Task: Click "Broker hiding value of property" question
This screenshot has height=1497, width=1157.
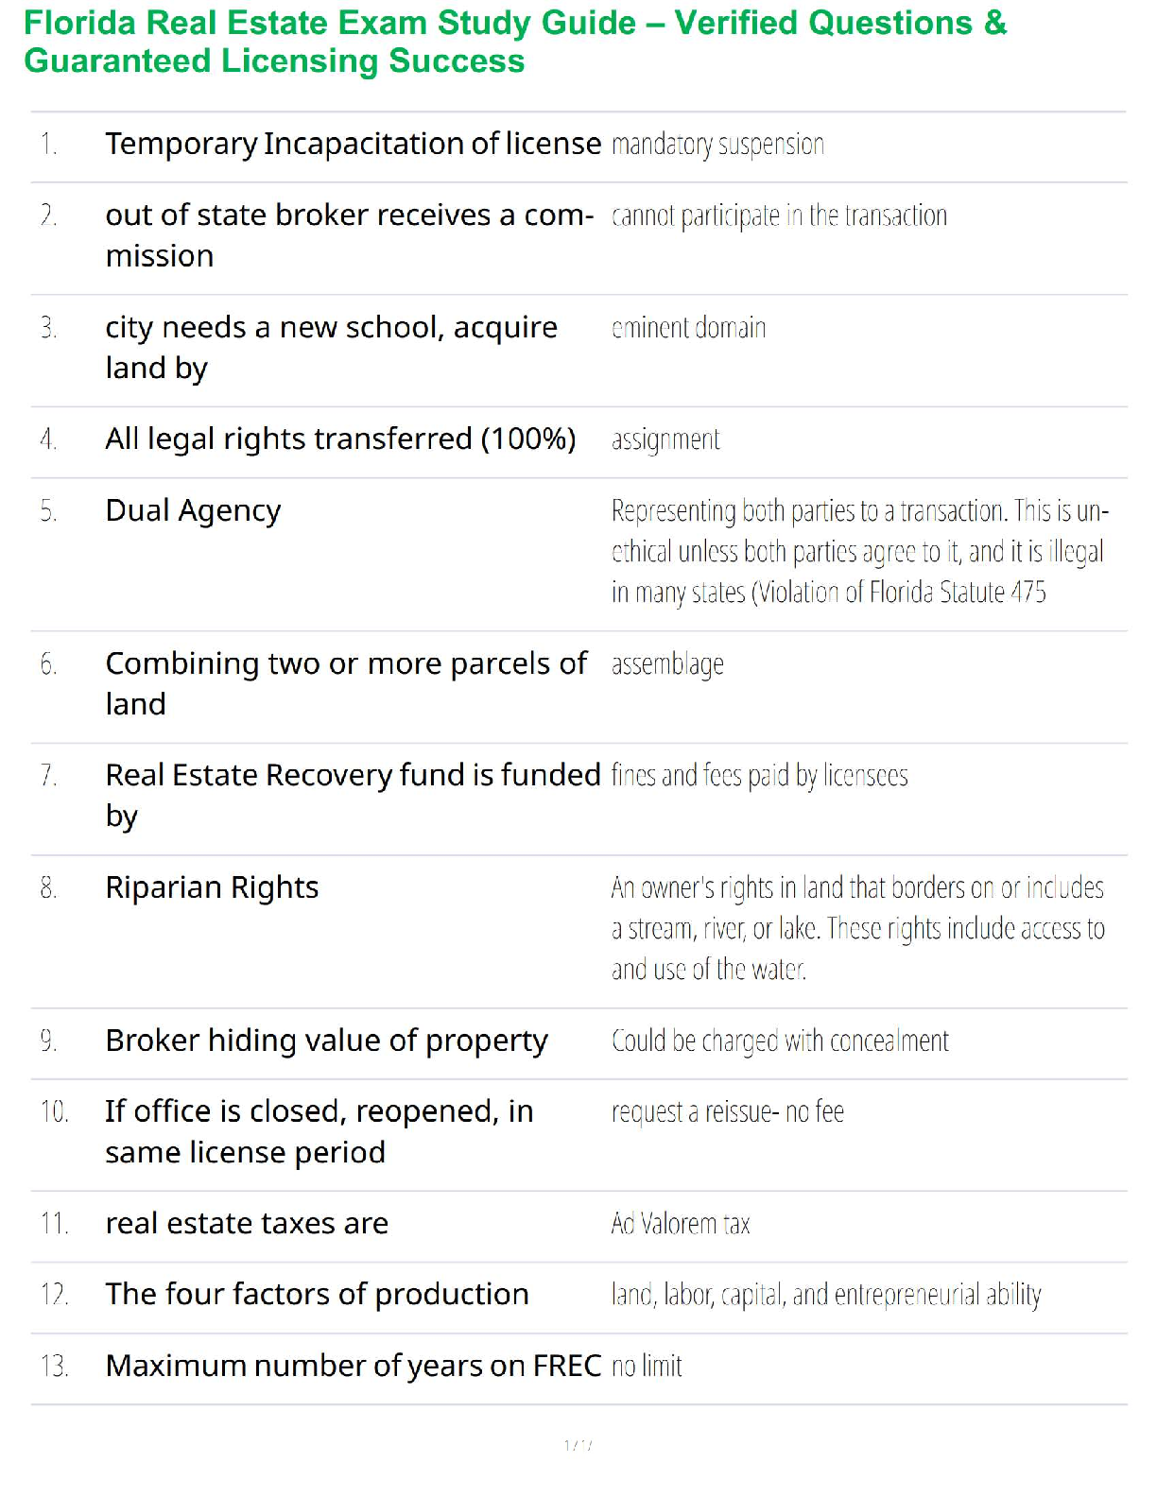Action: [x=326, y=1041]
